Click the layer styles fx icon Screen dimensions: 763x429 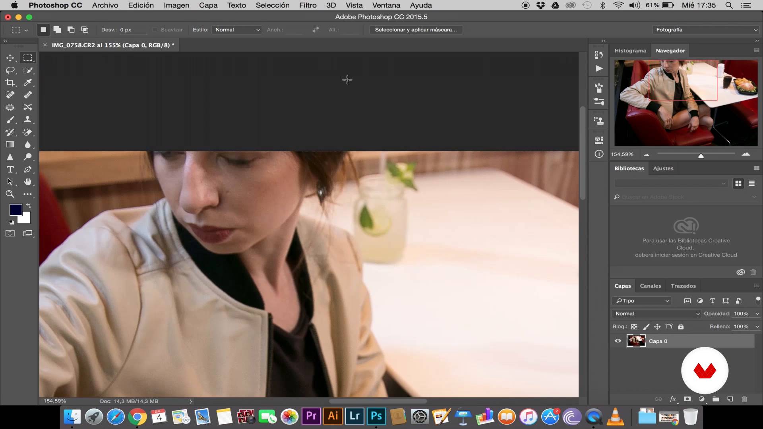[x=673, y=399]
